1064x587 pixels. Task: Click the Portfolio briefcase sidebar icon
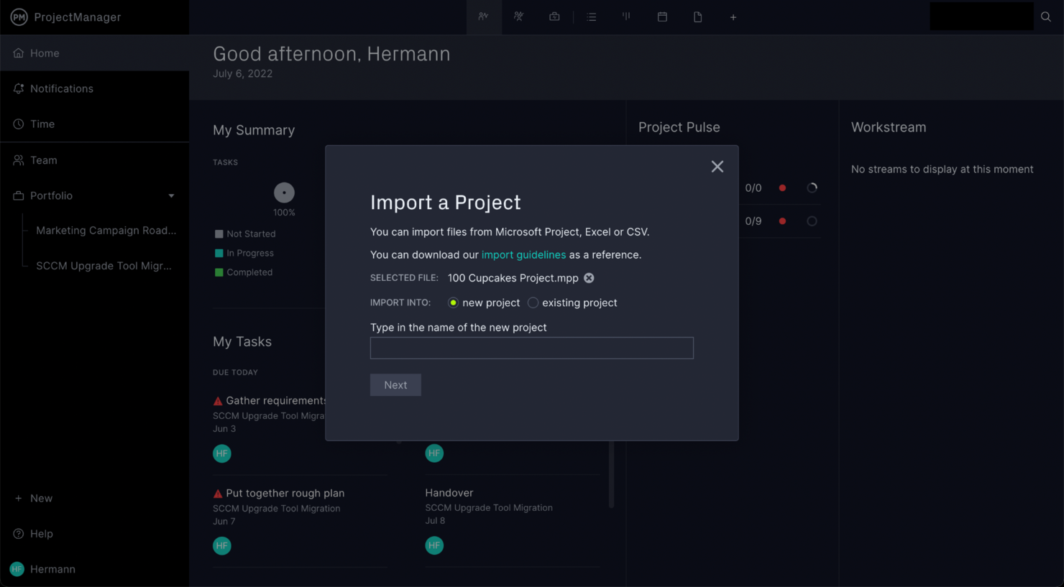click(x=19, y=195)
